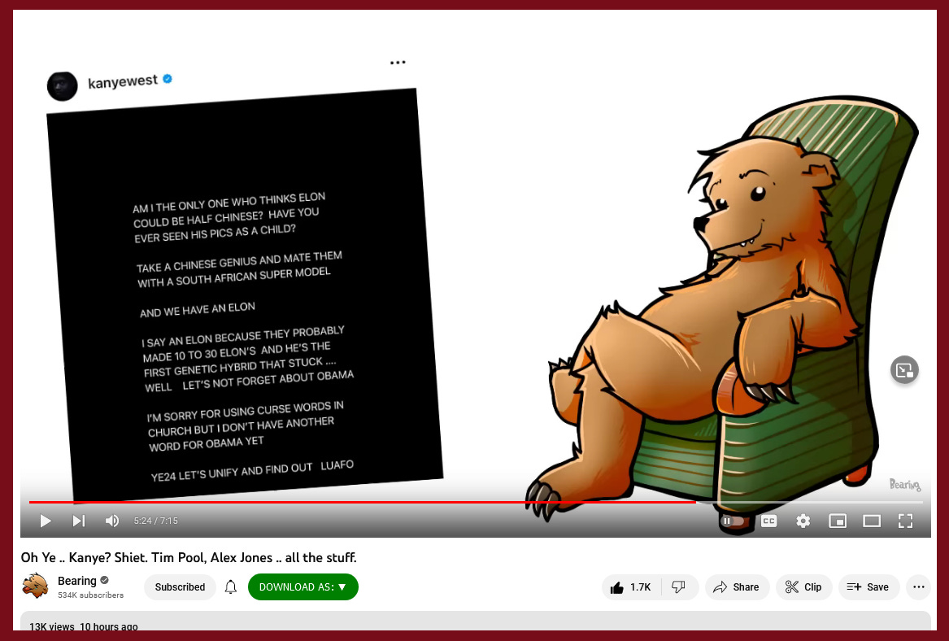Open more actions menu beside Save
The image size is (949, 641).
coord(918,587)
